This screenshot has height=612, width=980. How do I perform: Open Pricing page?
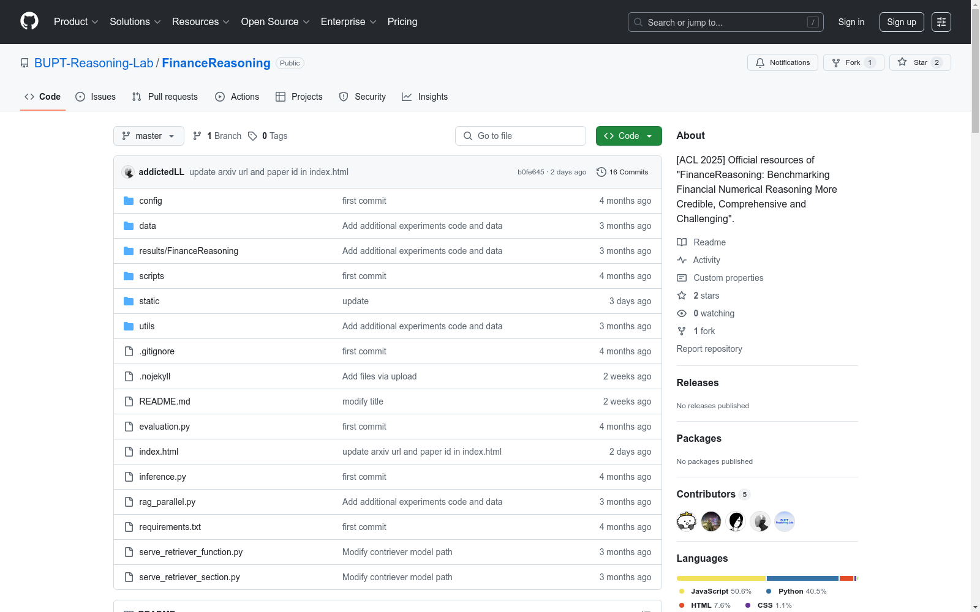tap(402, 21)
